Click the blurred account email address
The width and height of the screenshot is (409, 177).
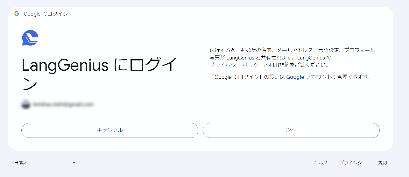click(x=63, y=104)
